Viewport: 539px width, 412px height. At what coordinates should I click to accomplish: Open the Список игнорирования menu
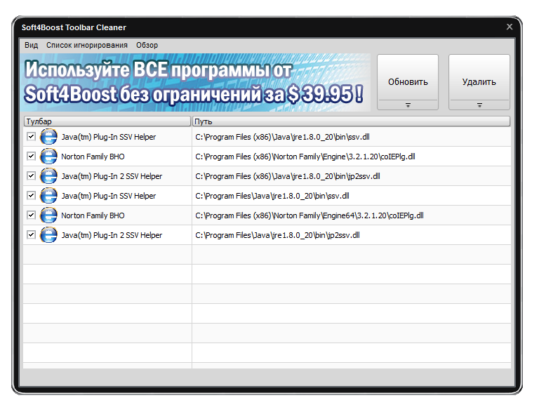click(x=87, y=45)
